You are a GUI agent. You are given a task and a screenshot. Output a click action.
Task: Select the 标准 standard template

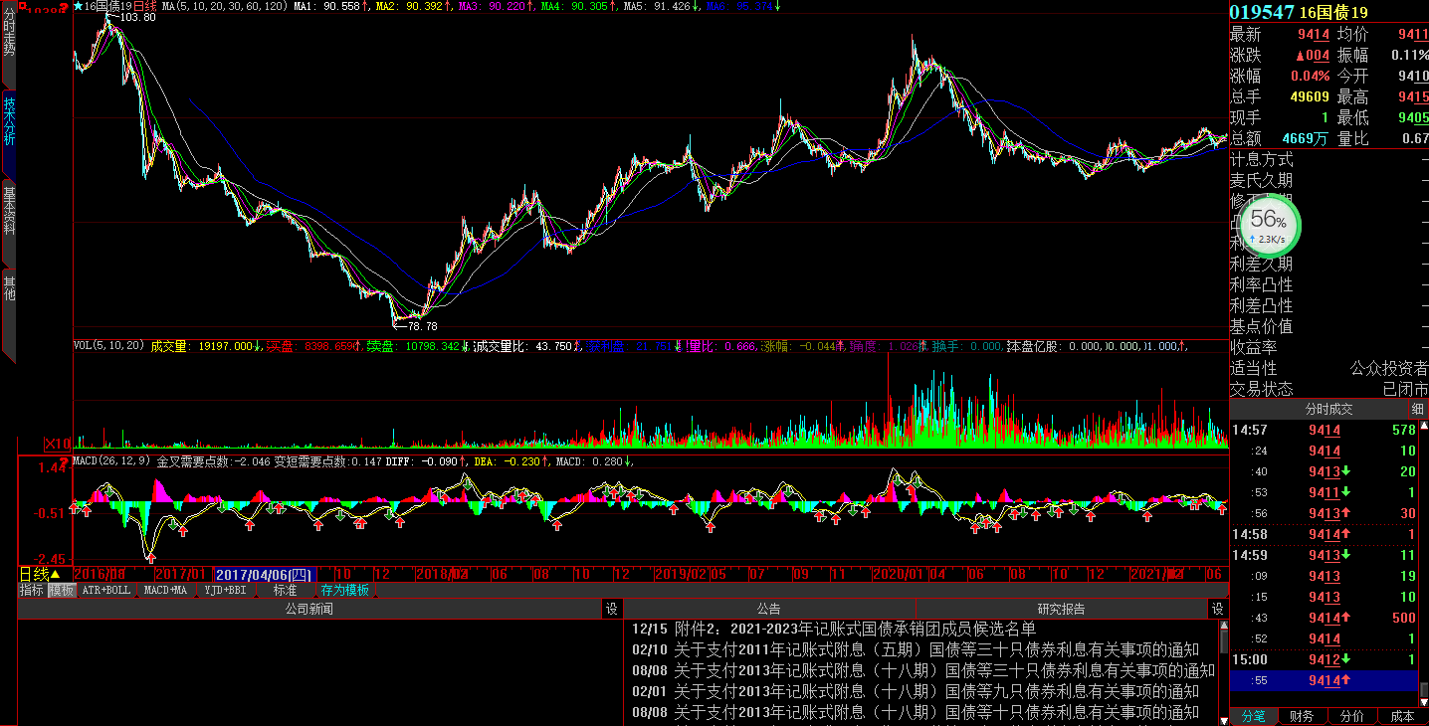tap(285, 590)
